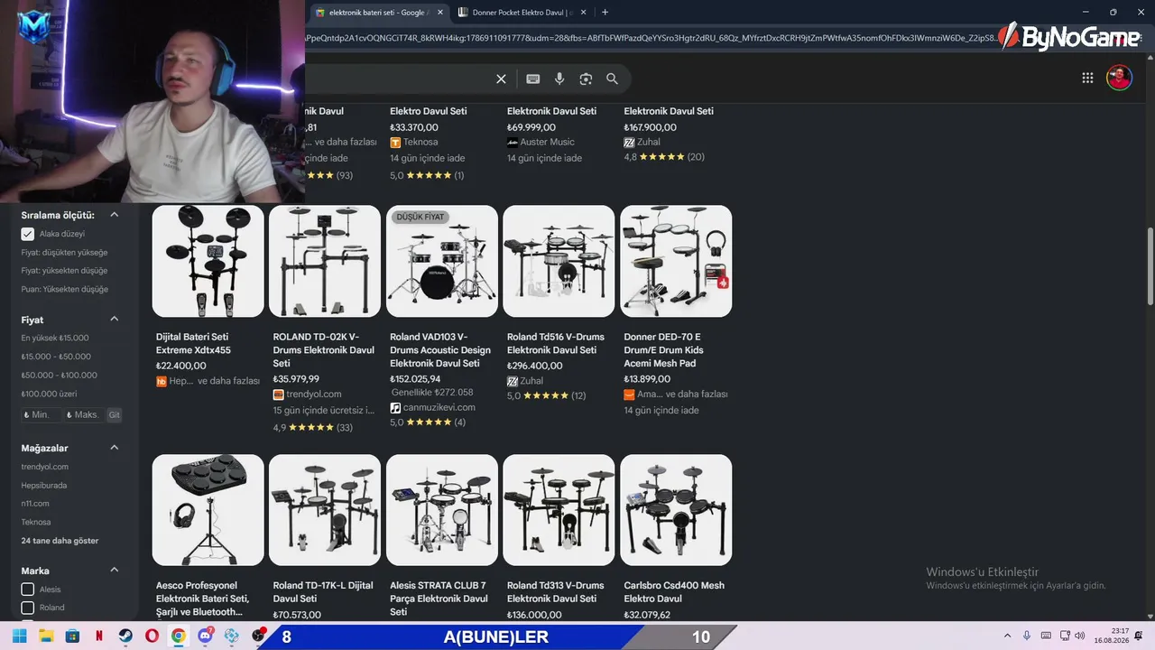Open Dijital Bateri Seti Extreme Xdtx455 image
Viewport: 1155px width, 650px height.
click(208, 261)
